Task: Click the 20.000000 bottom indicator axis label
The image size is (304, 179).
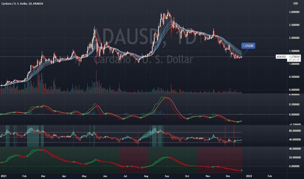Action: click(295, 158)
